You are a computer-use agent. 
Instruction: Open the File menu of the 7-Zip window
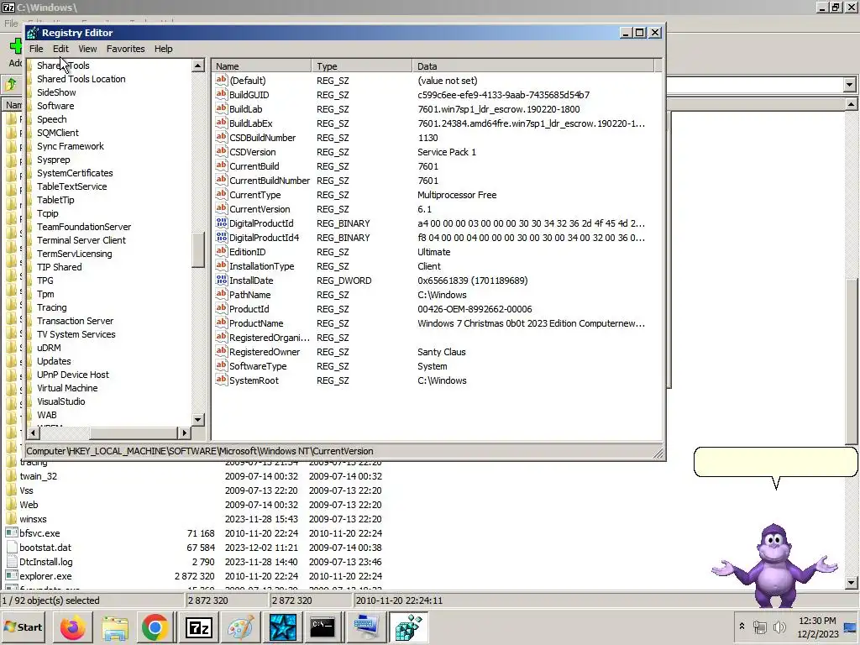pos(10,23)
